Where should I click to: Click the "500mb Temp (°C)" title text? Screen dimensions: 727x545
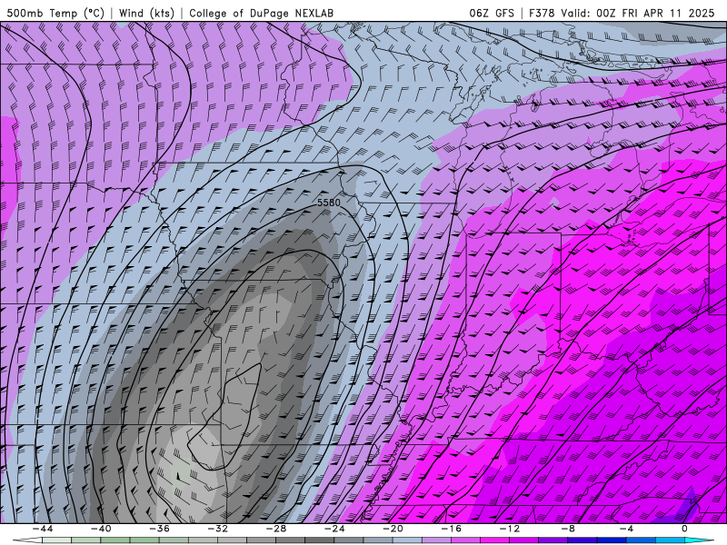(x=55, y=13)
